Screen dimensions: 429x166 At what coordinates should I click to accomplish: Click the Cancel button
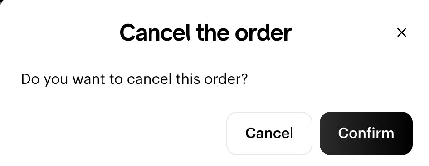point(269,134)
